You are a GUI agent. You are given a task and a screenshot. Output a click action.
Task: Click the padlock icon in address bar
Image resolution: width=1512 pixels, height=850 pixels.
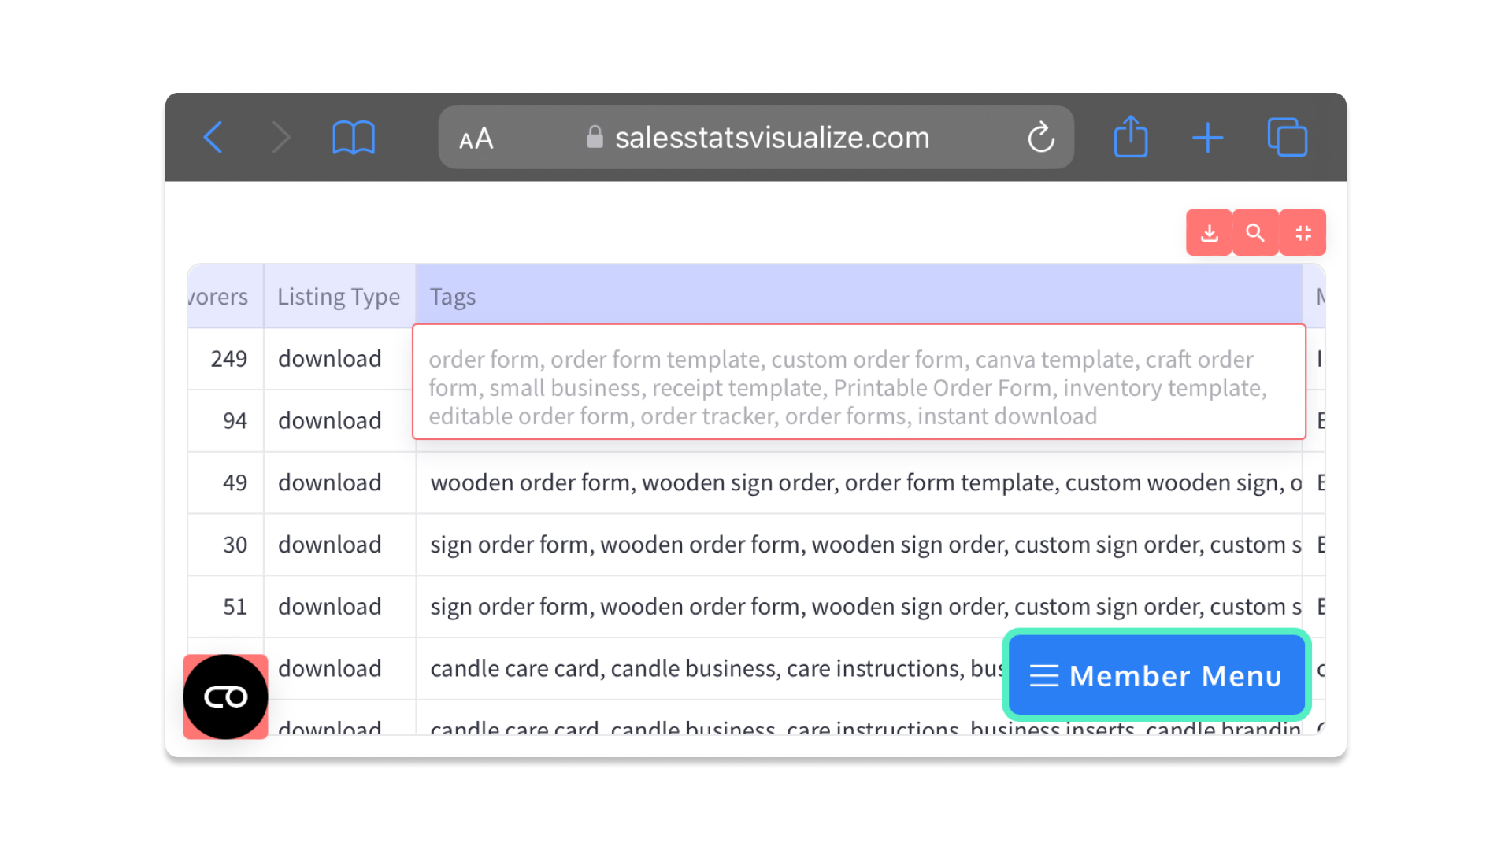click(x=595, y=137)
